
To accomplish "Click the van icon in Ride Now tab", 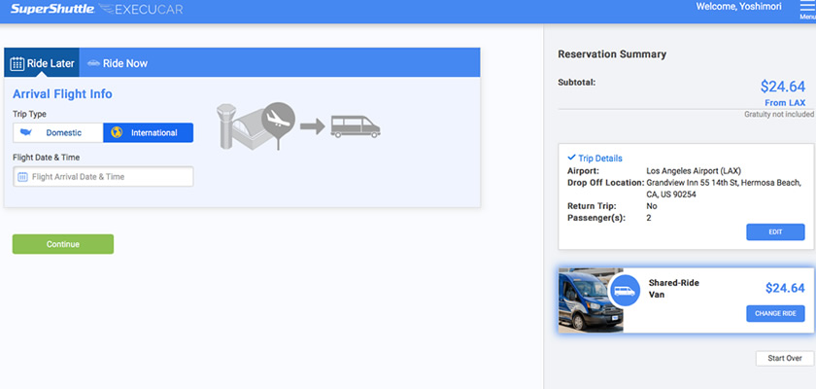I will [x=93, y=63].
